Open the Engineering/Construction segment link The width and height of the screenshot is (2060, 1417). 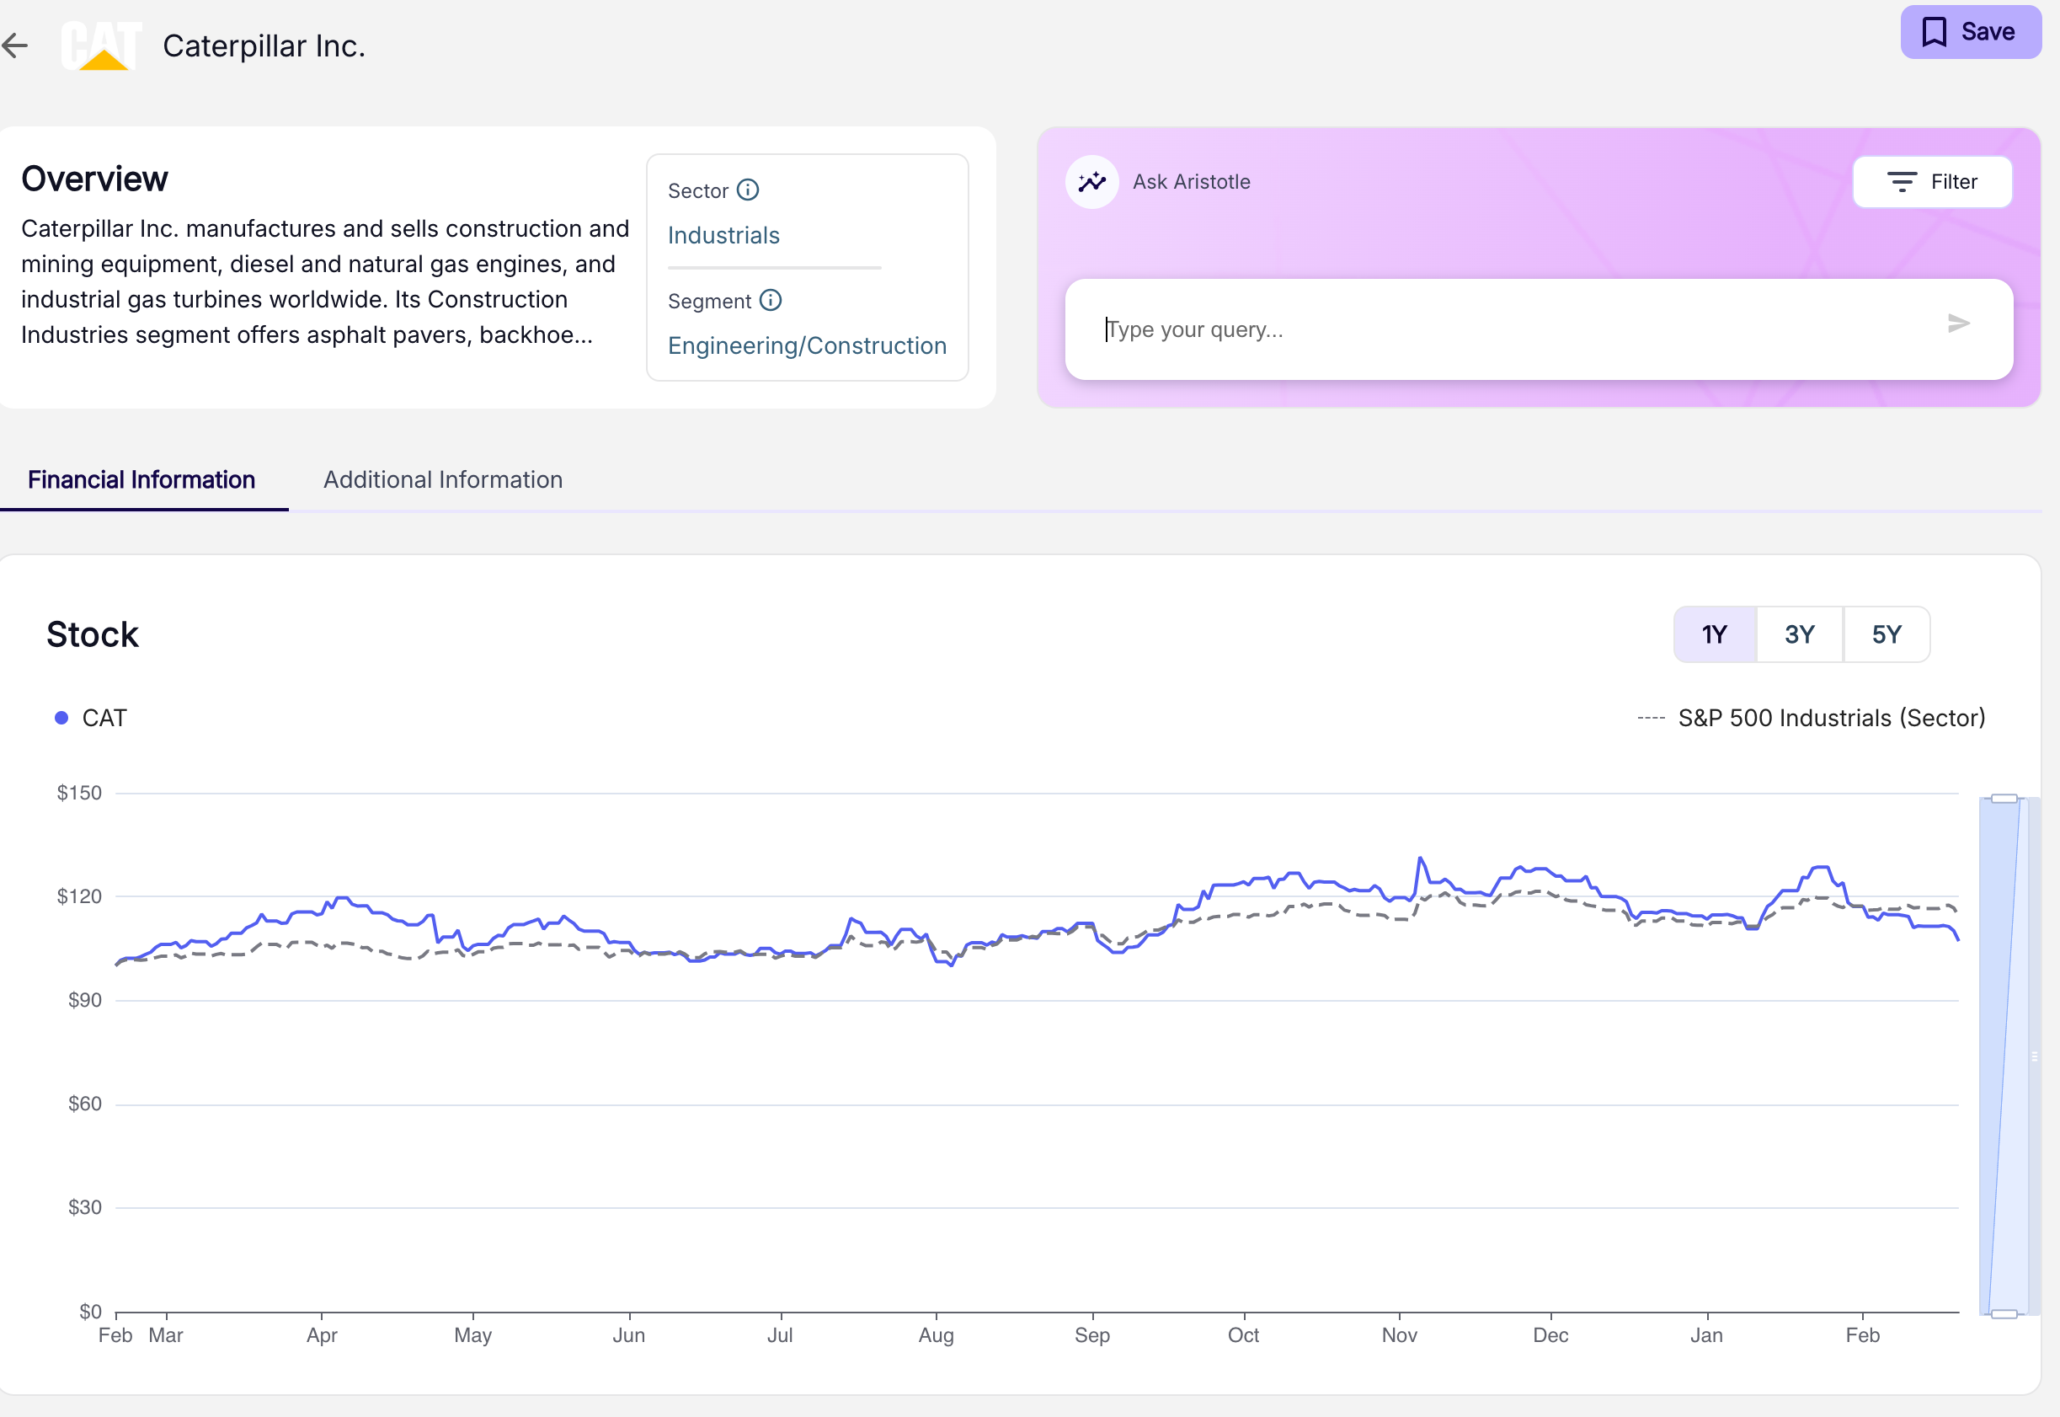(807, 345)
